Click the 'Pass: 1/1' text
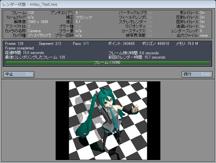216x163 pixels. point(81,44)
